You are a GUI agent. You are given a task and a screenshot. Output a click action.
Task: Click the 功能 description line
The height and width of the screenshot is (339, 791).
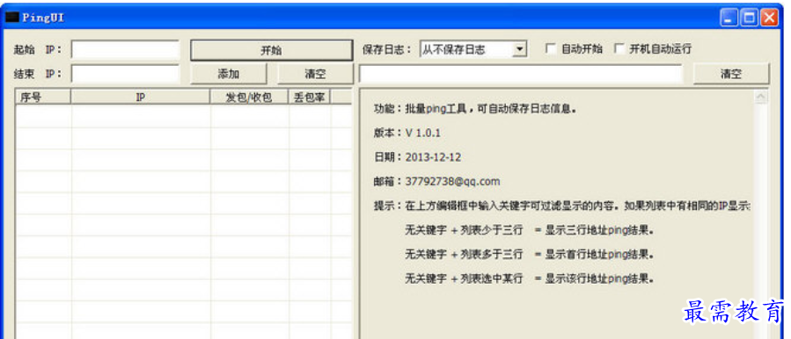point(475,108)
